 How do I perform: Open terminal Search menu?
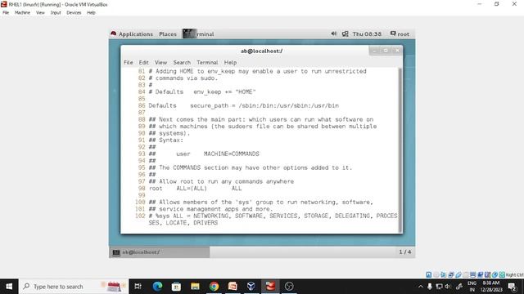pos(182,62)
